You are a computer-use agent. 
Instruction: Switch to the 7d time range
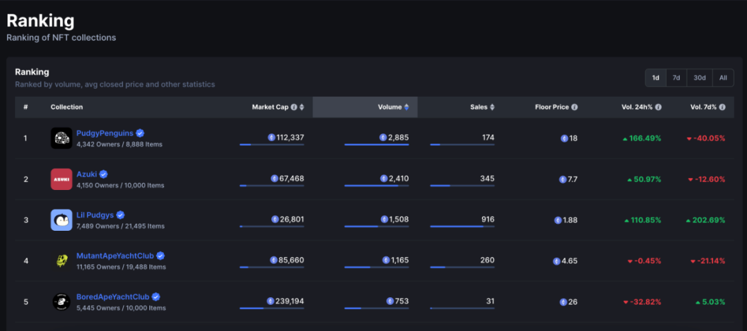tap(676, 77)
